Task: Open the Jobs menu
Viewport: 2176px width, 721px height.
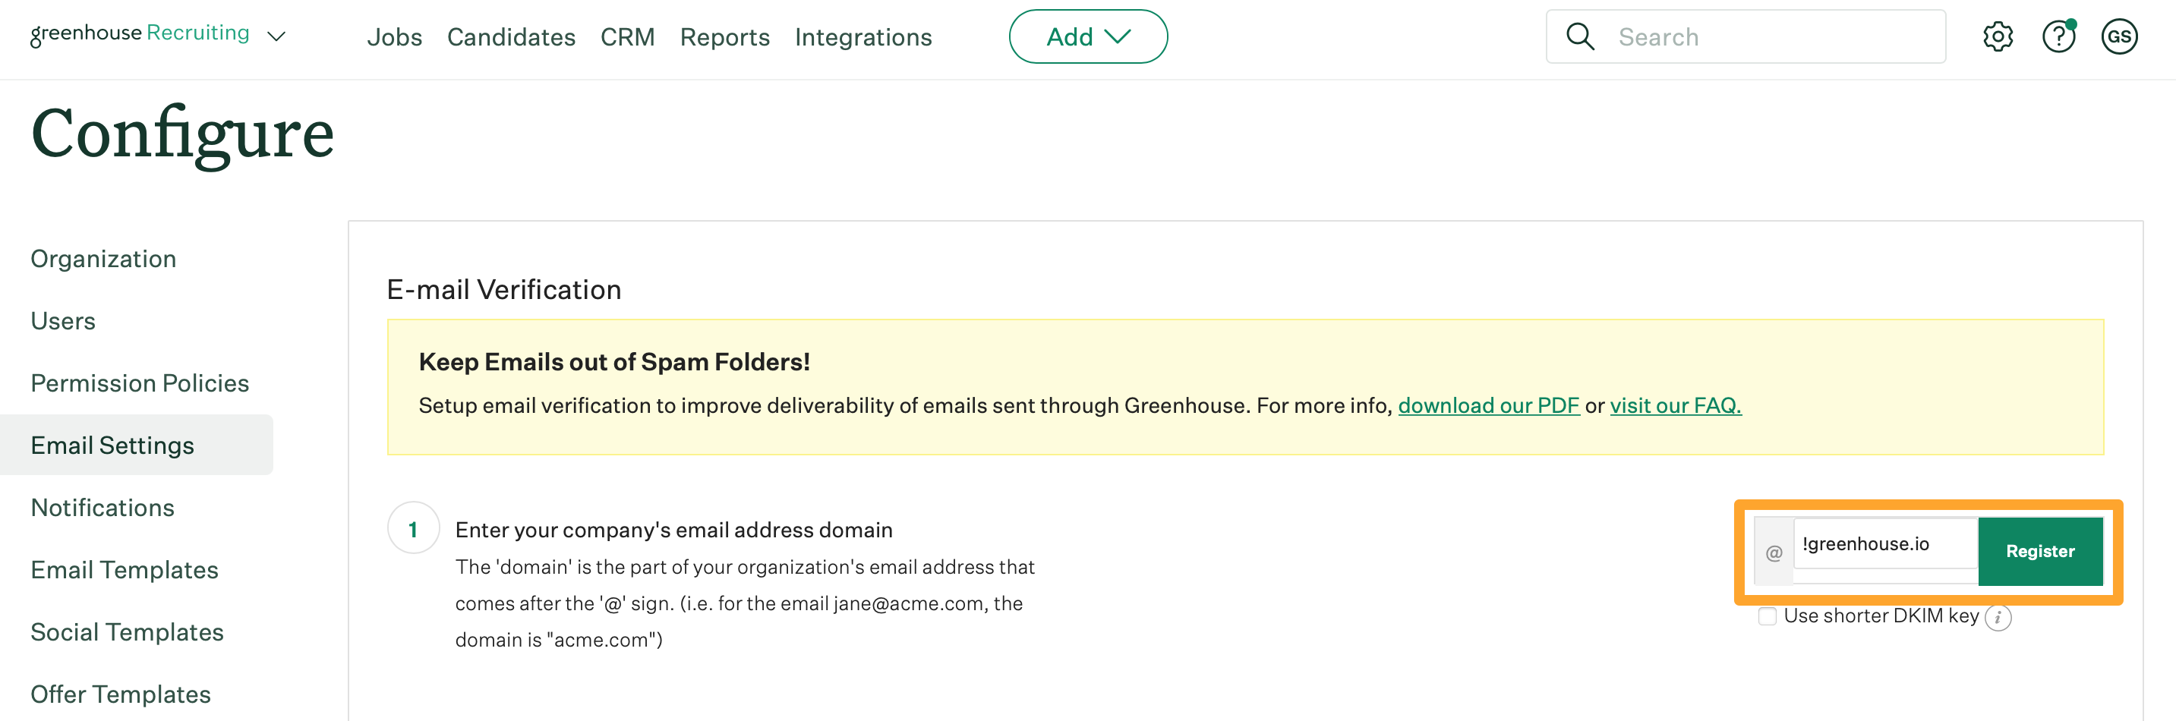Action: [395, 37]
